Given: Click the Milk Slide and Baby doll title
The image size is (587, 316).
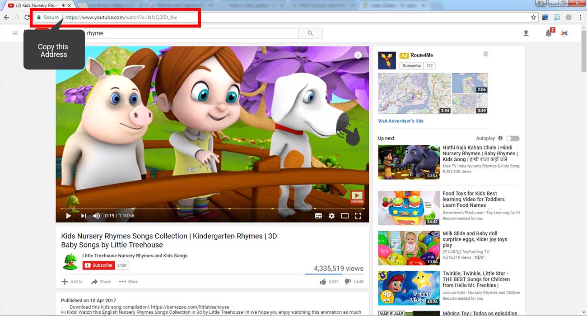Looking at the screenshot, I should tap(475, 240).
